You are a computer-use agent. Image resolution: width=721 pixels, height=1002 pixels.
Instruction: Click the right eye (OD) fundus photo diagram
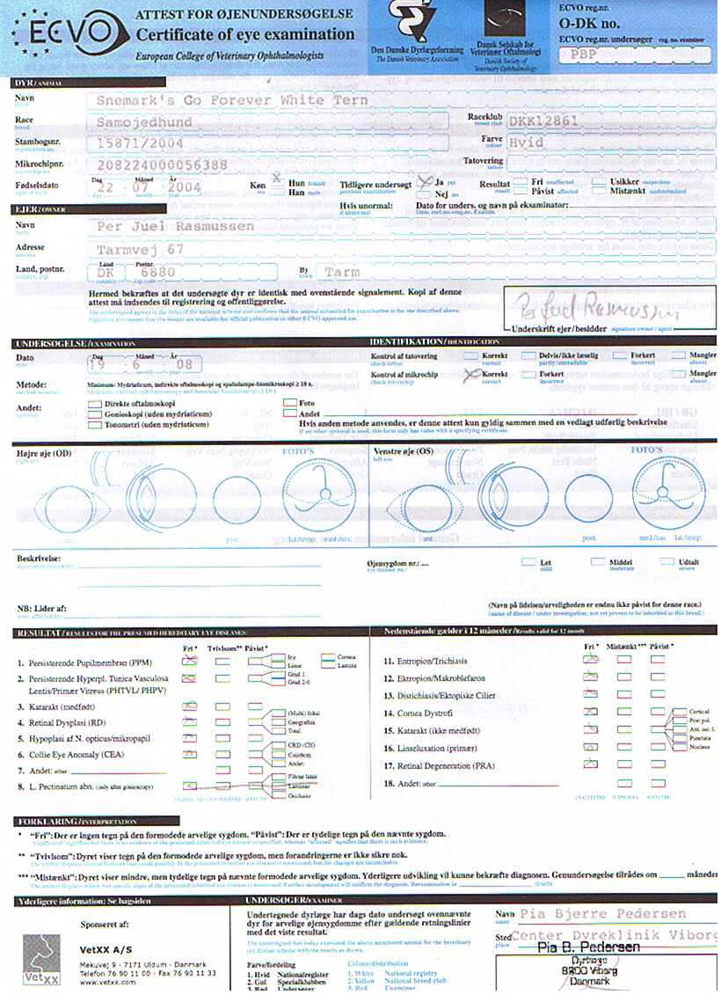319,496
